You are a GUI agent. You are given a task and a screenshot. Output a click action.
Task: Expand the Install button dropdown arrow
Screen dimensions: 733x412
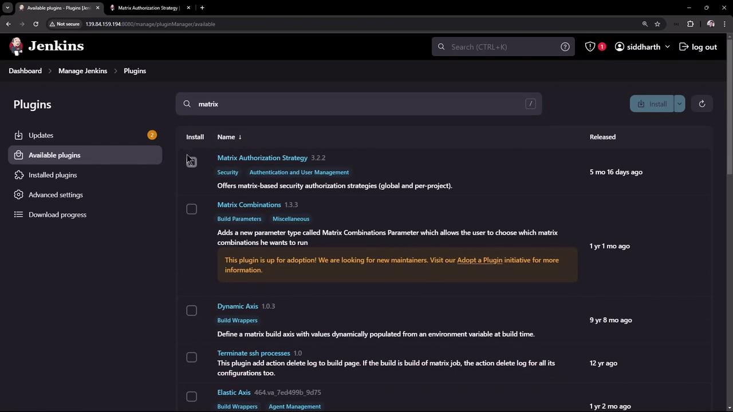coord(679,104)
